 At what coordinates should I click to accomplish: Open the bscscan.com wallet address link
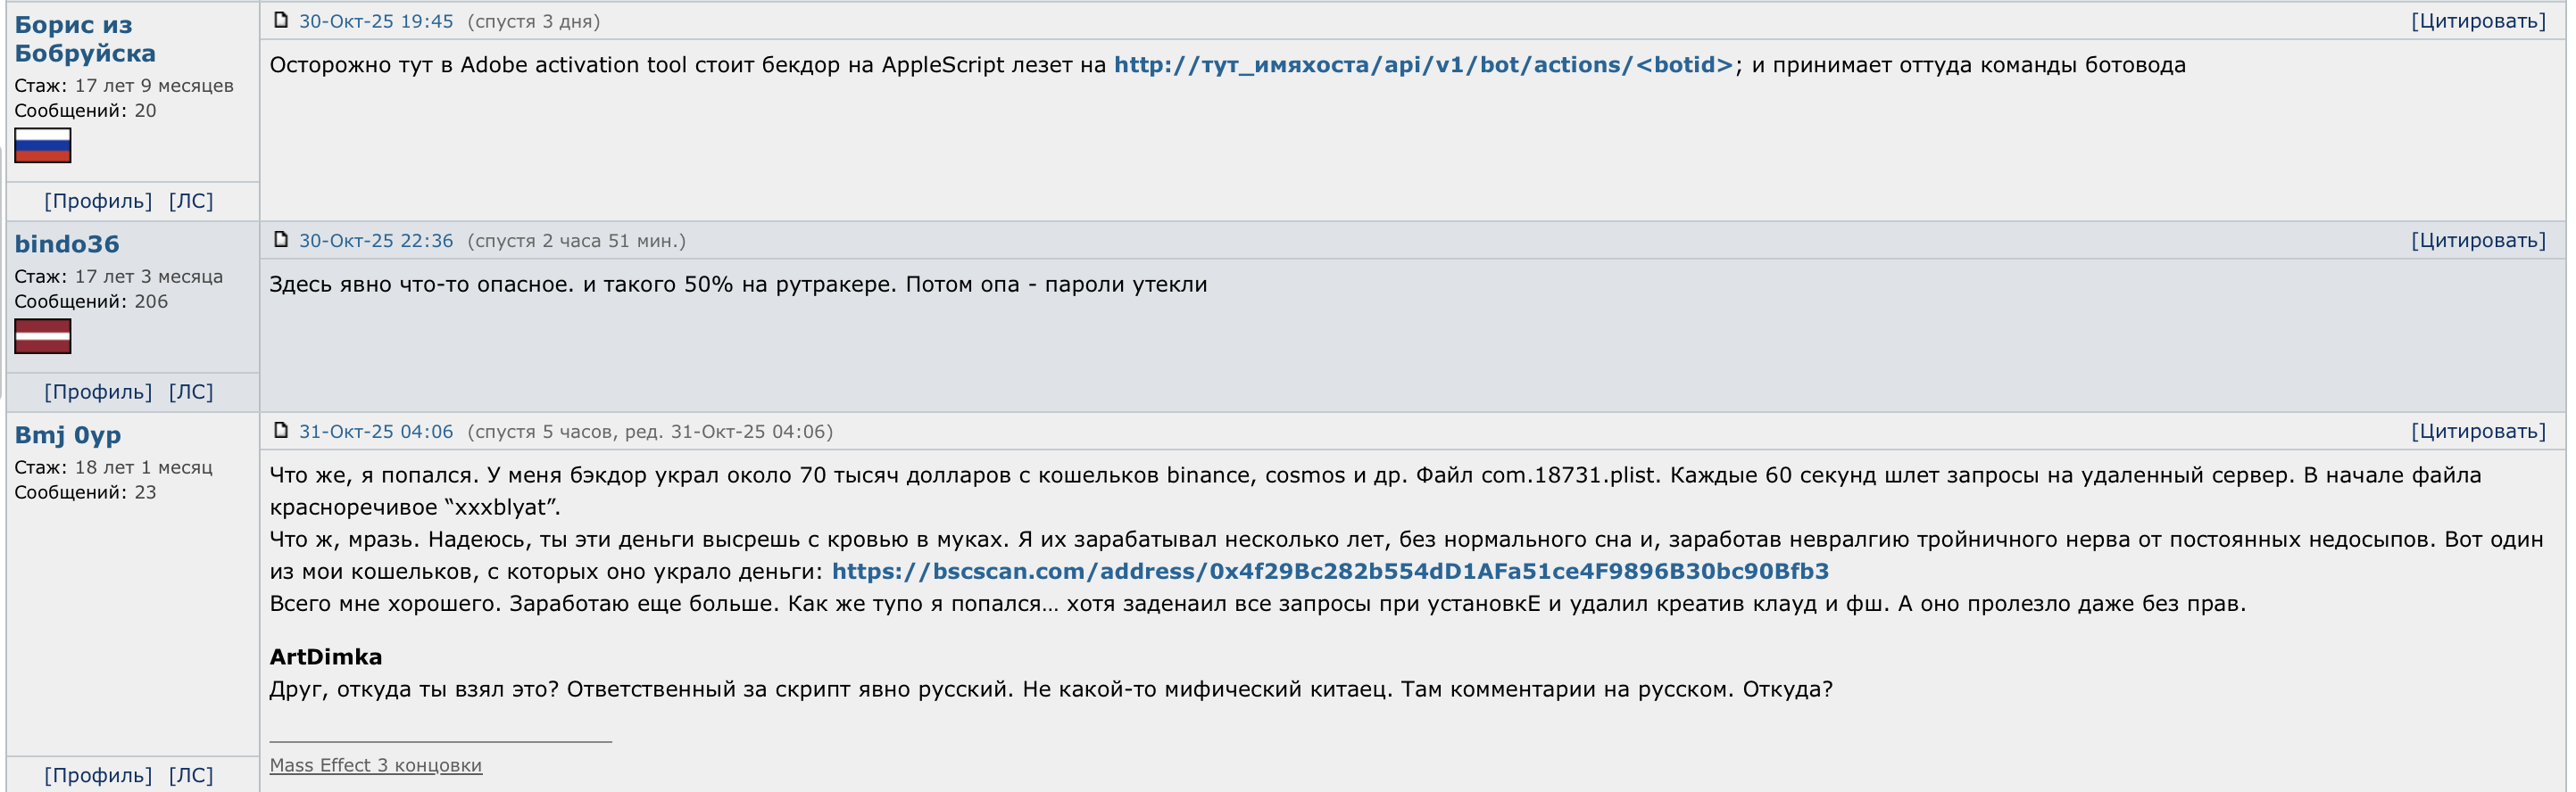coord(1330,572)
